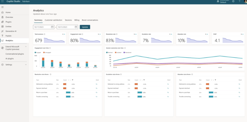Screen dimensions: 247x122
Task: Click info icon next to Total sessions
Action: pyautogui.click(x=44, y=34)
